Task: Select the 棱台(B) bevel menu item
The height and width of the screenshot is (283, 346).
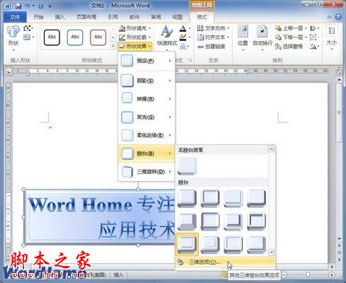Action: [x=146, y=154]
